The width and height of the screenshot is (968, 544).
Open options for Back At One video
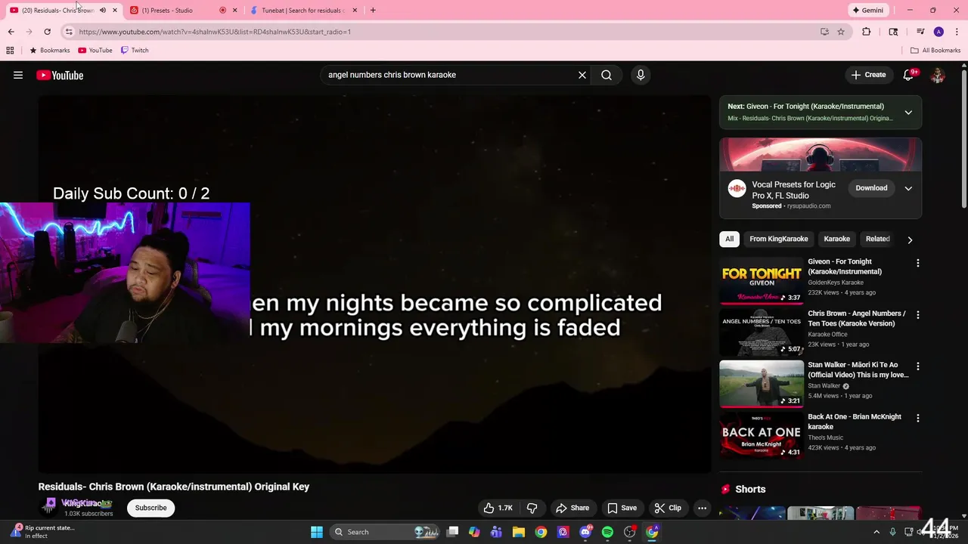(918, 418)
